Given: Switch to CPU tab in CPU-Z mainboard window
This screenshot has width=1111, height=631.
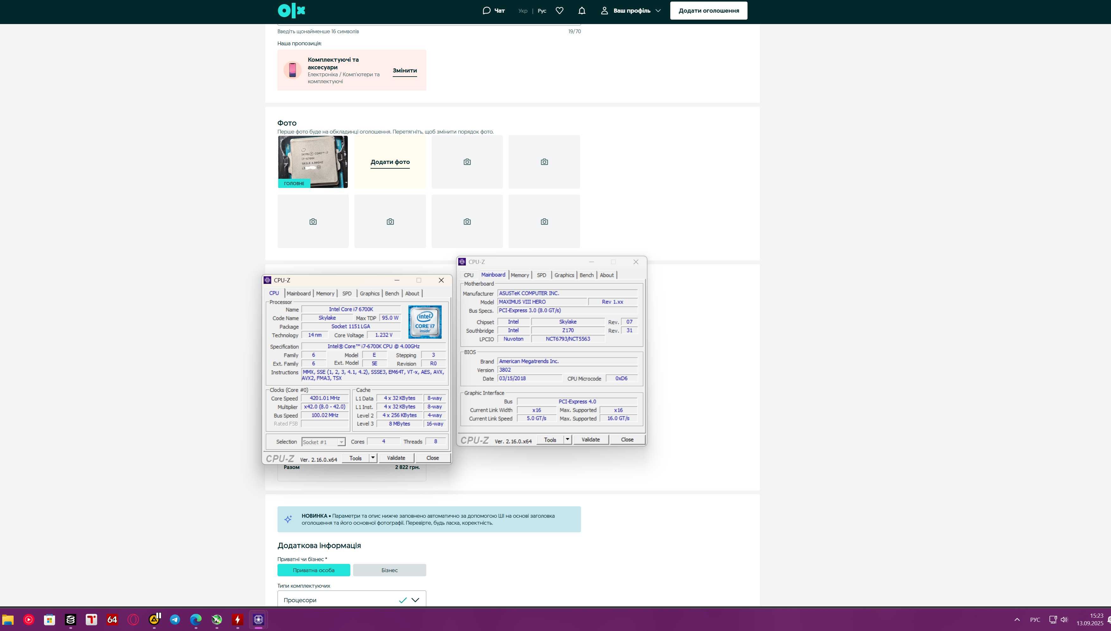Looking at the screenshot, I should click(468, 275).
